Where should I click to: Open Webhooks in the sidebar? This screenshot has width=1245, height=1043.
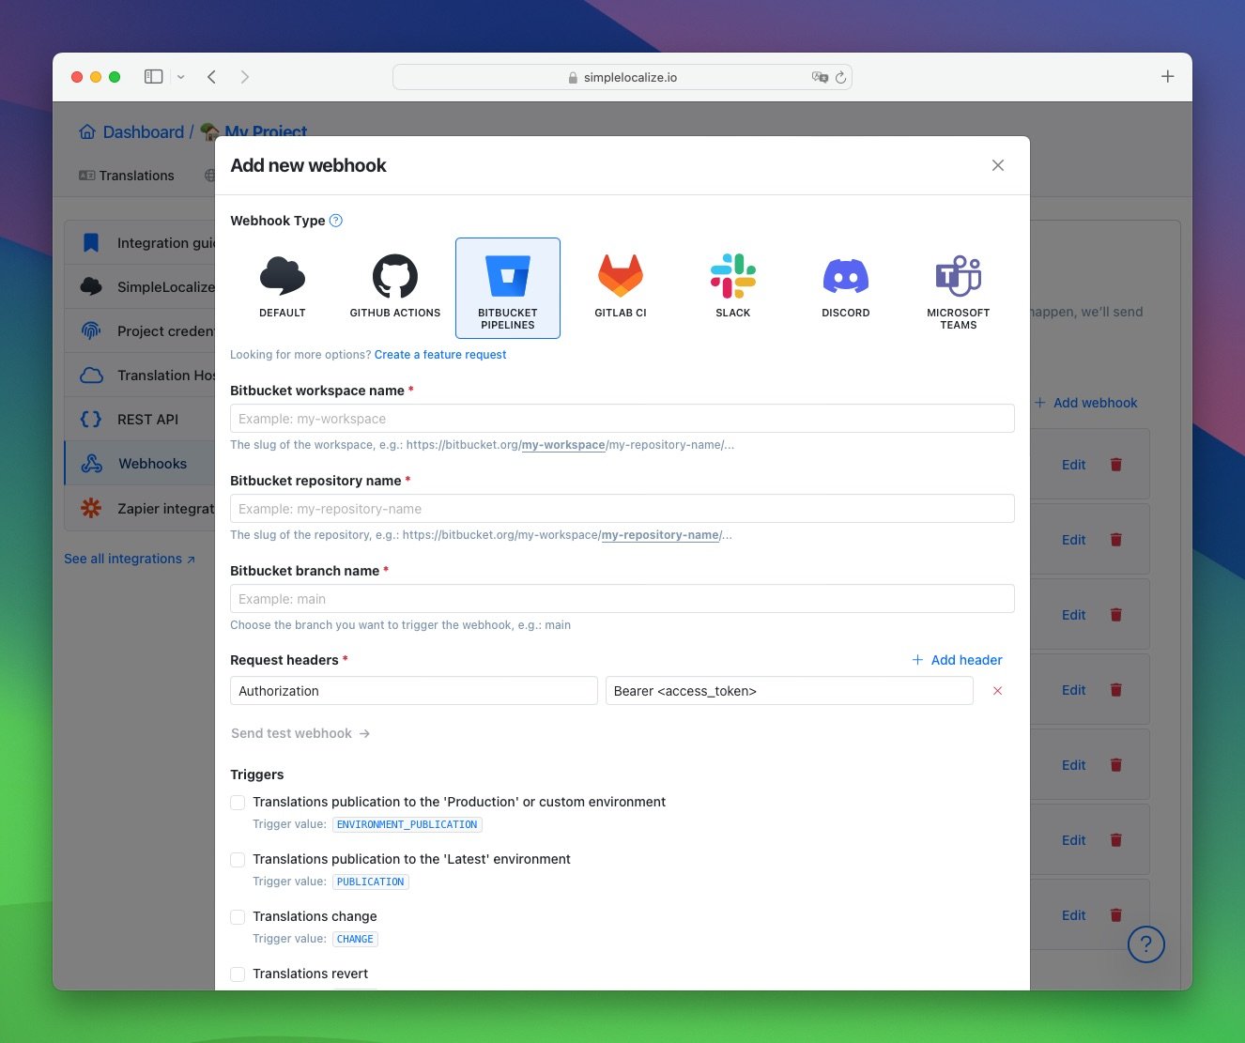140,464
